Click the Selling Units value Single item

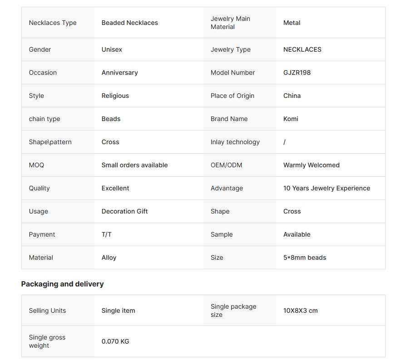coord(118,311)
